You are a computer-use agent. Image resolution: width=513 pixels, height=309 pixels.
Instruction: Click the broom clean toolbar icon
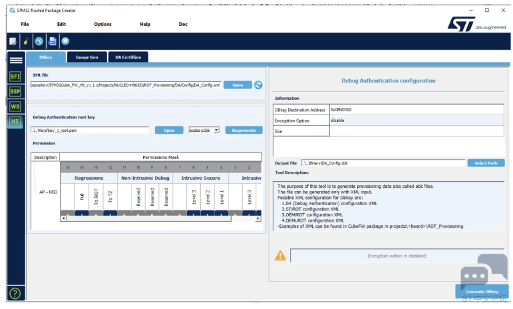[26, 41]
